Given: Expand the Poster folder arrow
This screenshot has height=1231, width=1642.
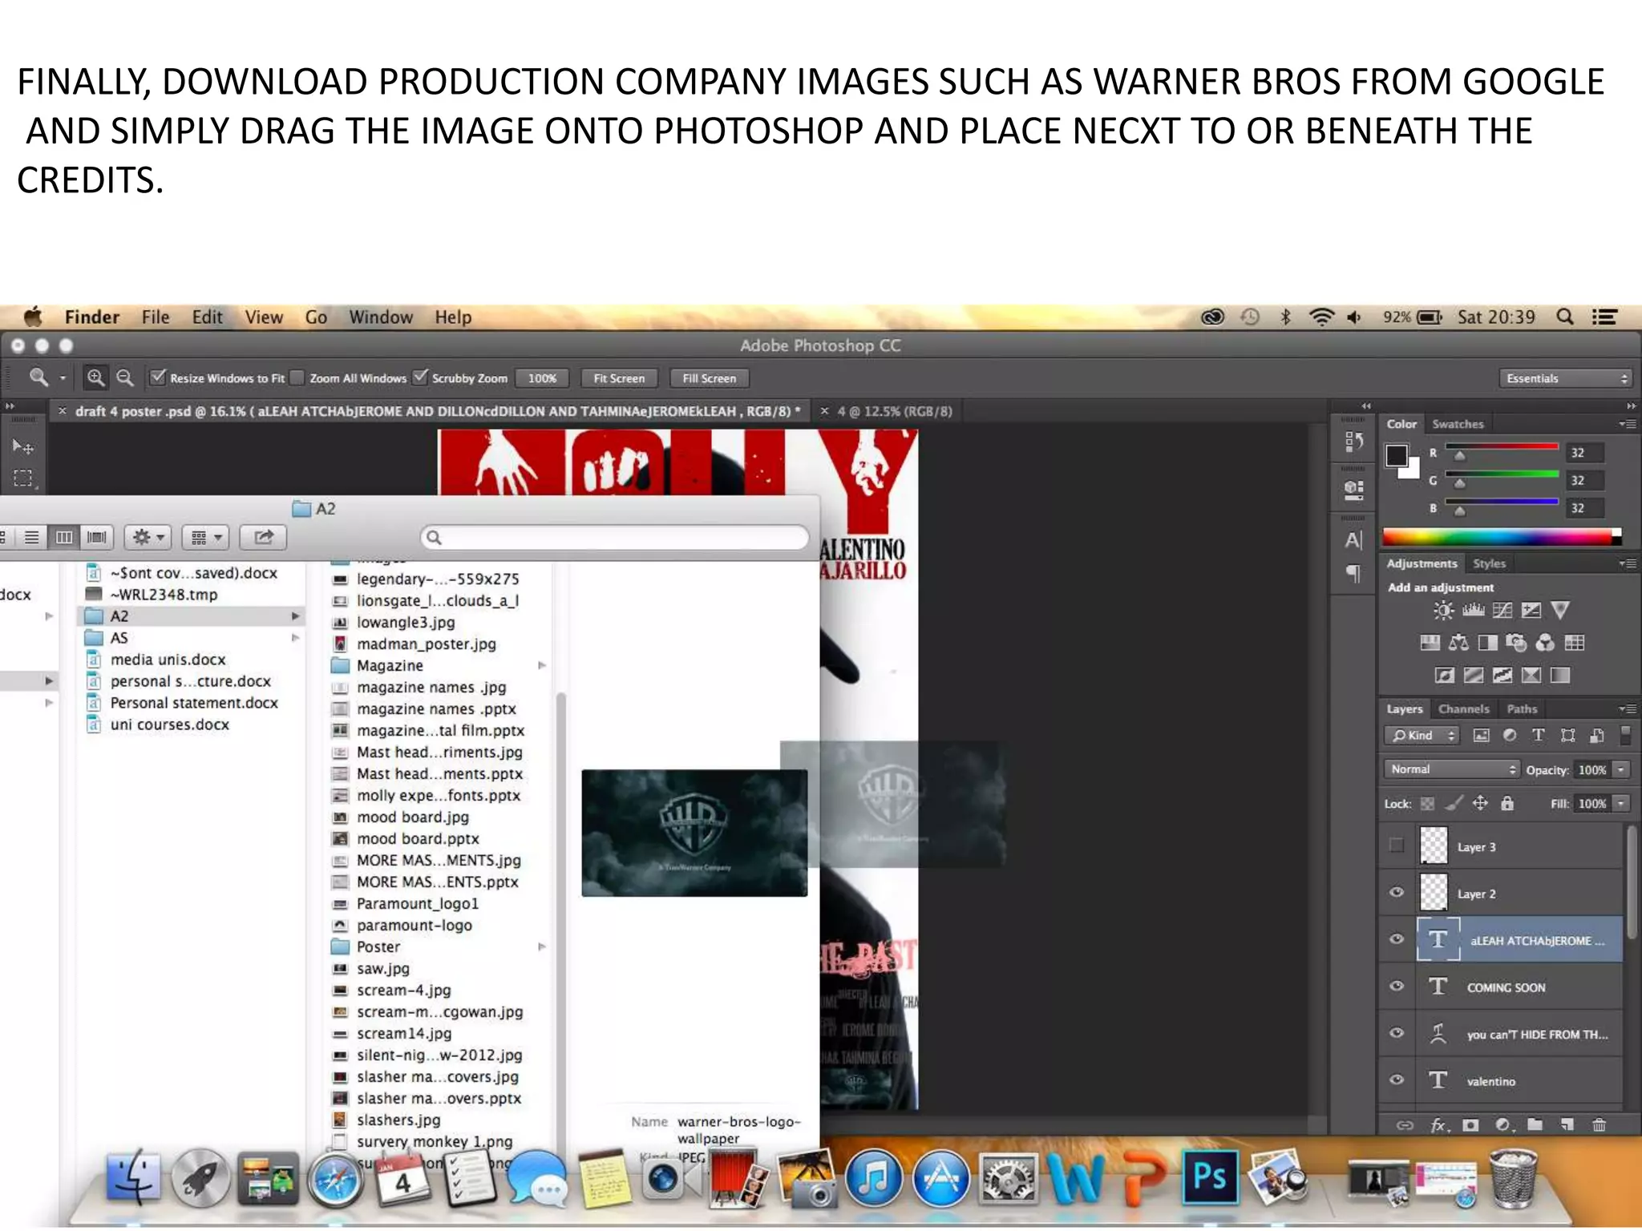Looking at the screenshot, I should click(x=543, y=946).
